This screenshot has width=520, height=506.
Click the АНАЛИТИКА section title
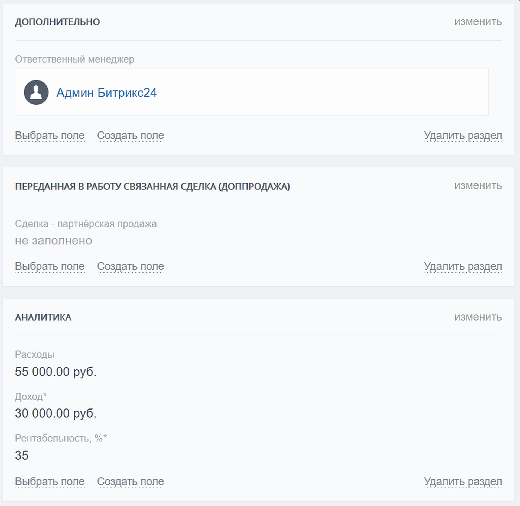(43, 317)
